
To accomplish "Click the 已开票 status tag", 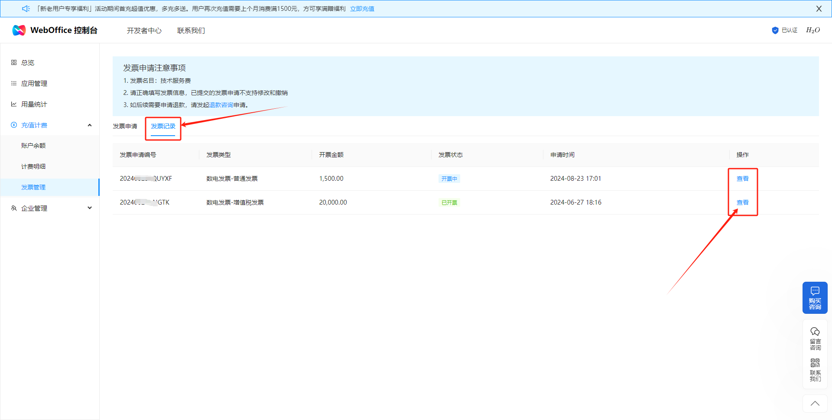I will pyautogui.click(x=449, y=202).
